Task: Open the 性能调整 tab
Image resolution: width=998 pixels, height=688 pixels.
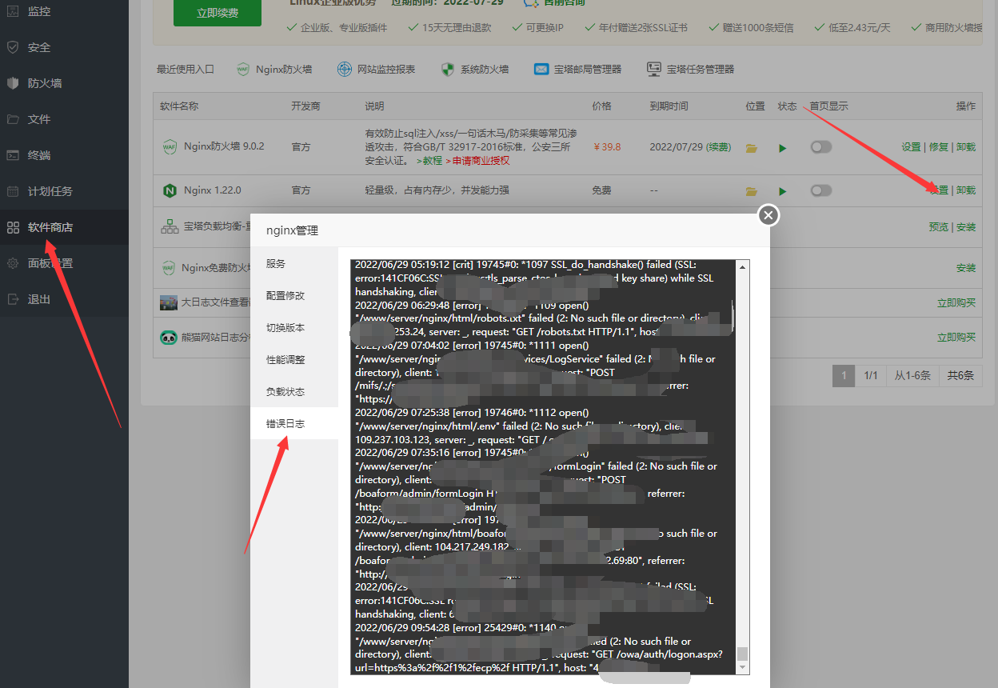Action: pyautogui.click(x=294, y=359)
